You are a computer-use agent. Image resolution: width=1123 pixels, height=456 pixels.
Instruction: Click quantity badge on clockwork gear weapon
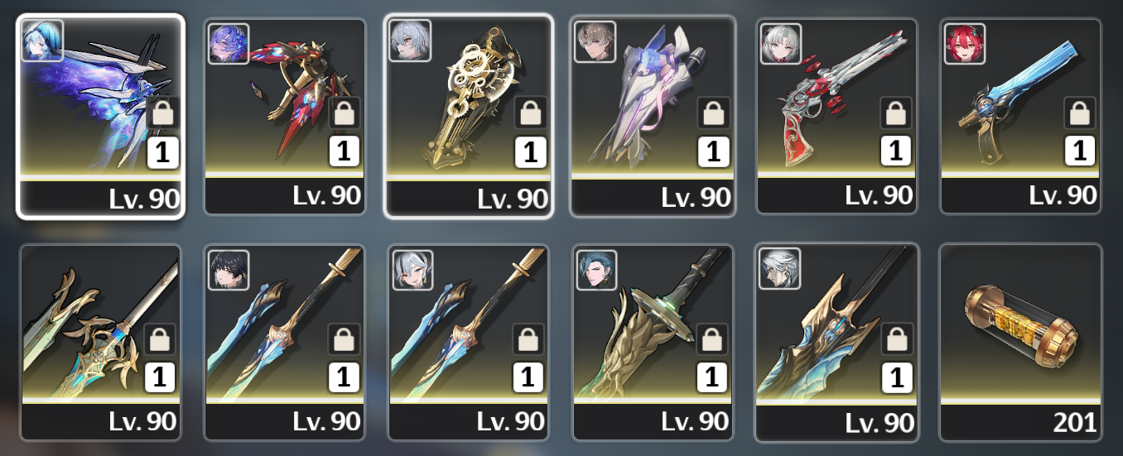point(530,152)
